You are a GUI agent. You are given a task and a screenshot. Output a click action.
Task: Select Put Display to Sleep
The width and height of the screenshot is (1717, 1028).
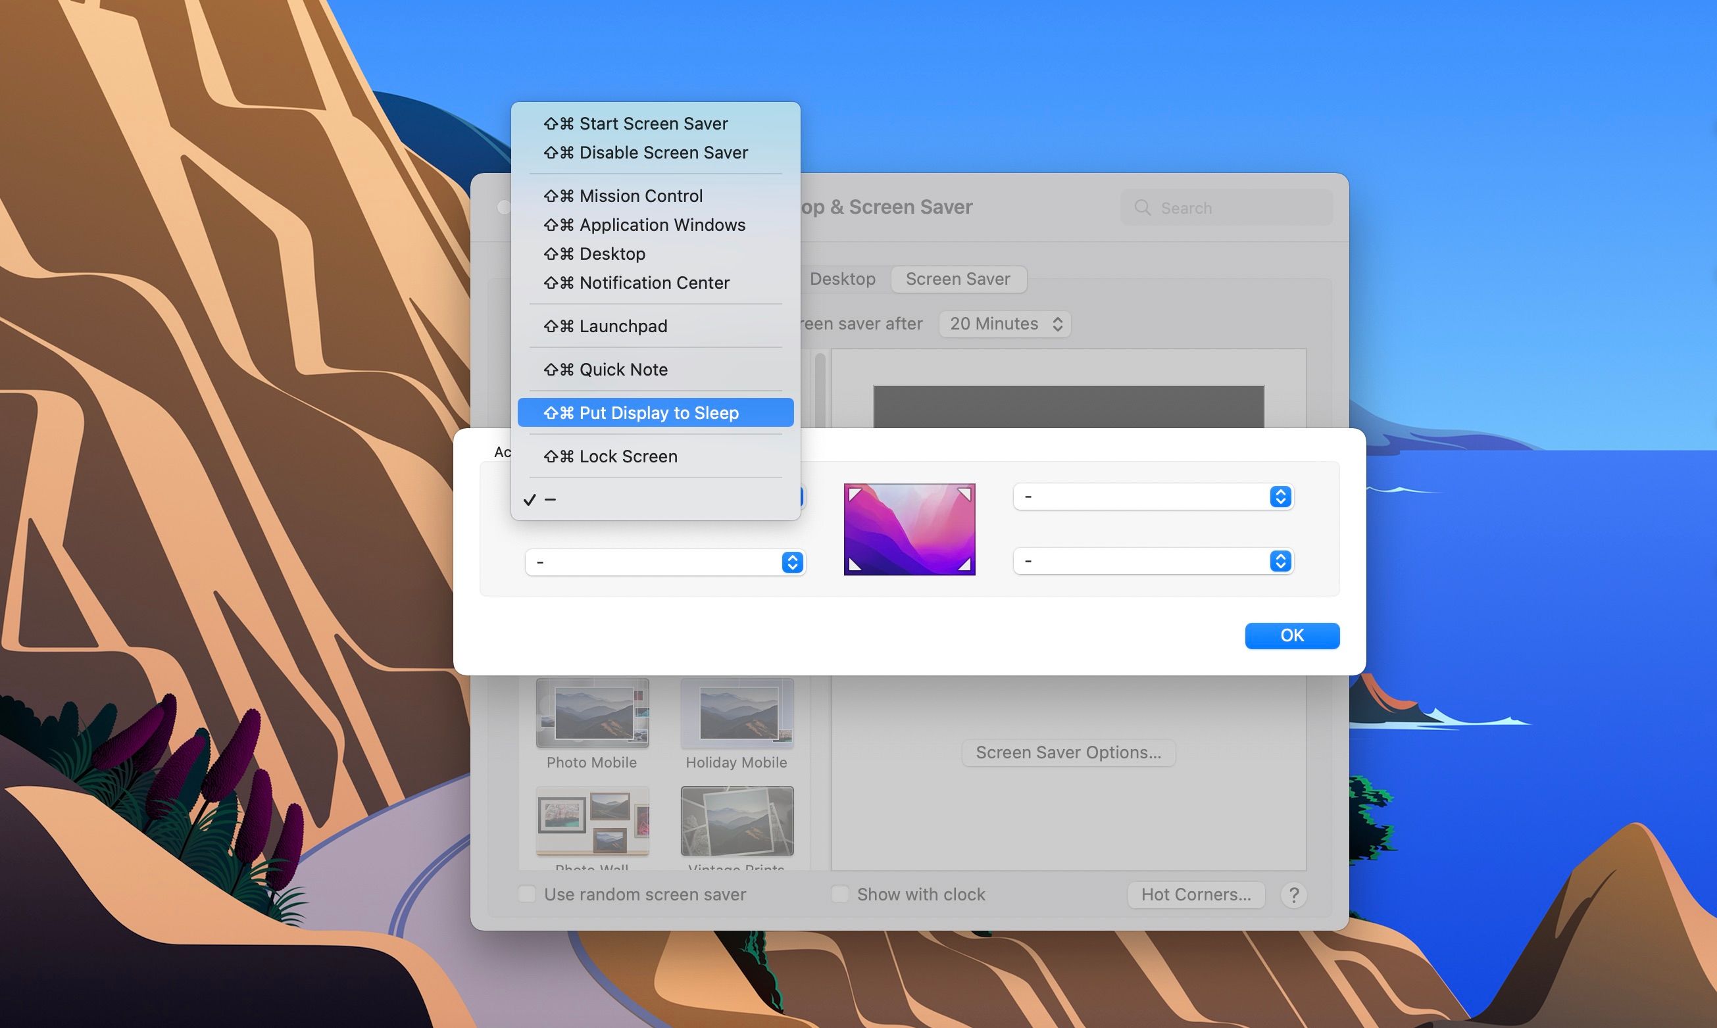pos(659,412)
